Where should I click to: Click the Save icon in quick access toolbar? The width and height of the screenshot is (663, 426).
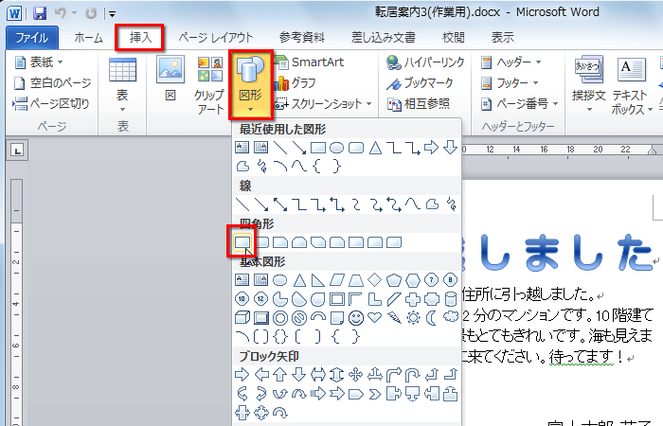click(x=40, y=13)
